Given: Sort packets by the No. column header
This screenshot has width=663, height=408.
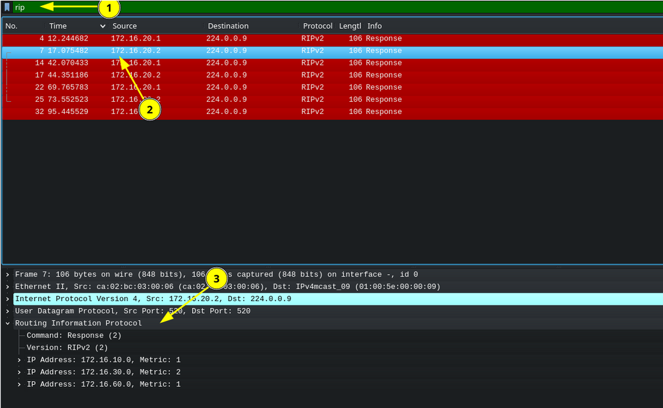Looking at the screenshot, I should [12, 26].
